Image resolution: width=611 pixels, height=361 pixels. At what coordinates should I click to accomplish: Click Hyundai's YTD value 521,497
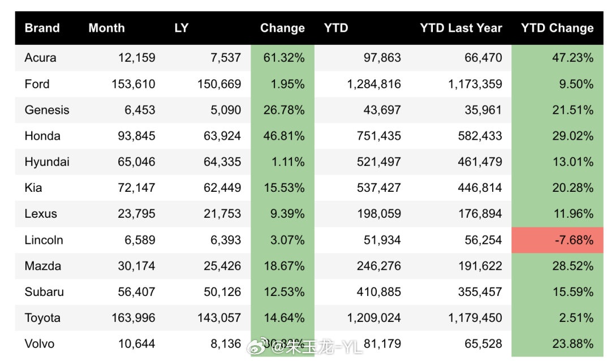378,162
